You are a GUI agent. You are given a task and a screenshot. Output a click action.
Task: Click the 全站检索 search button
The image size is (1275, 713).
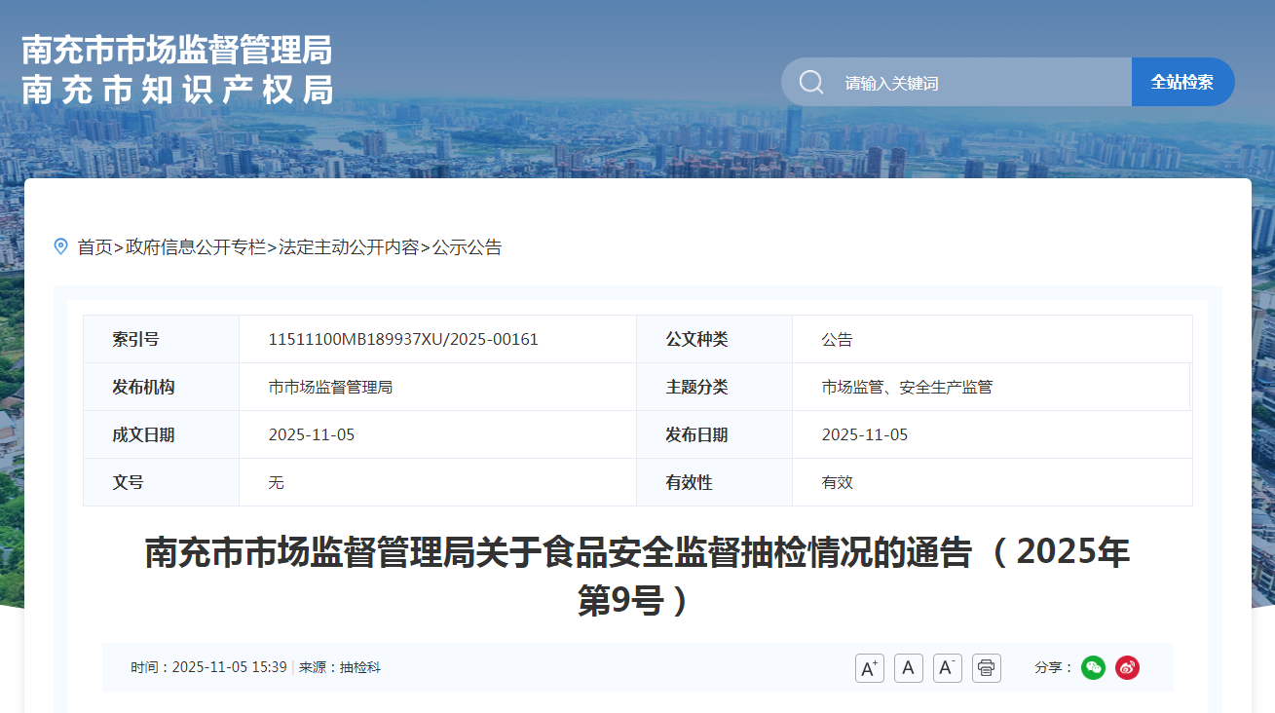click(x=1182, y=82)
